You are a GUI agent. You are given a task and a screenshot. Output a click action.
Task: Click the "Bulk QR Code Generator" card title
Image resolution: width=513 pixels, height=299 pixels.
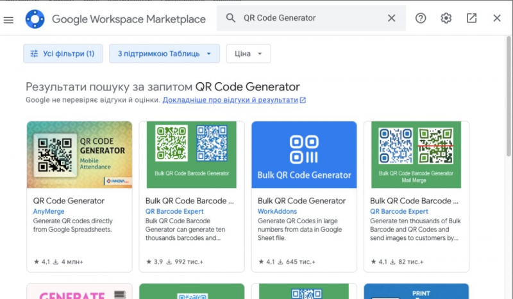[301, 201]
